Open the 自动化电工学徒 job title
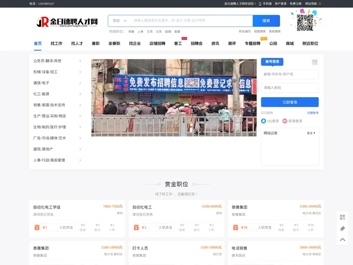This screenshot has width=353, height=265. point(47,207)
